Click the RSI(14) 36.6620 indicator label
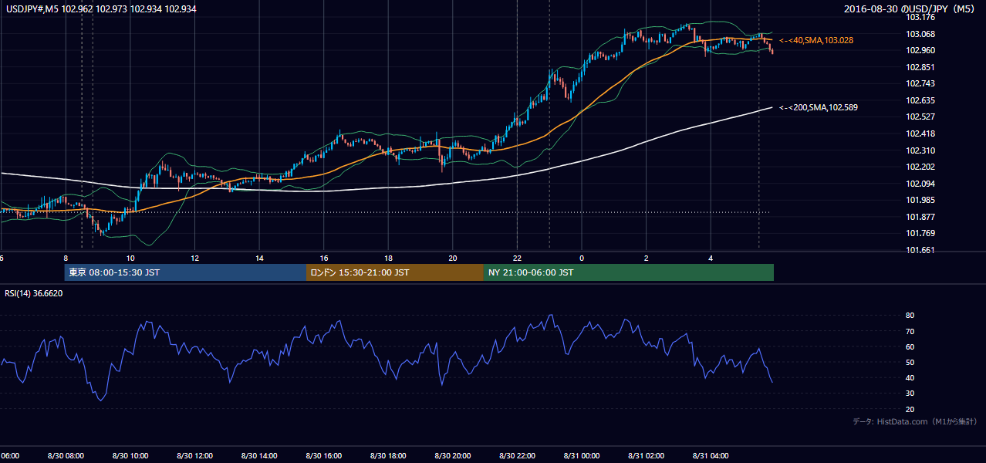 (x=34, y=293)
